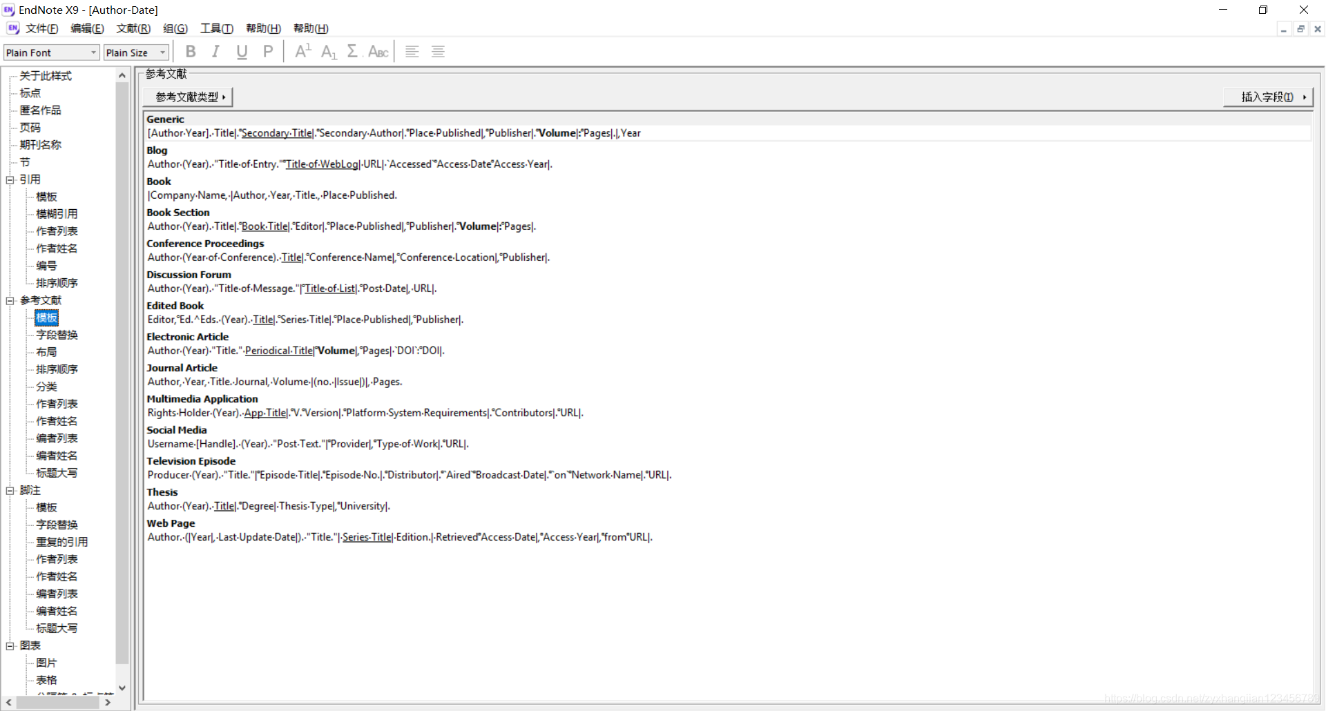Click the EndNote icon in menu bar
This screenshot has width=1326, height=711.
[x=13, y=28]
